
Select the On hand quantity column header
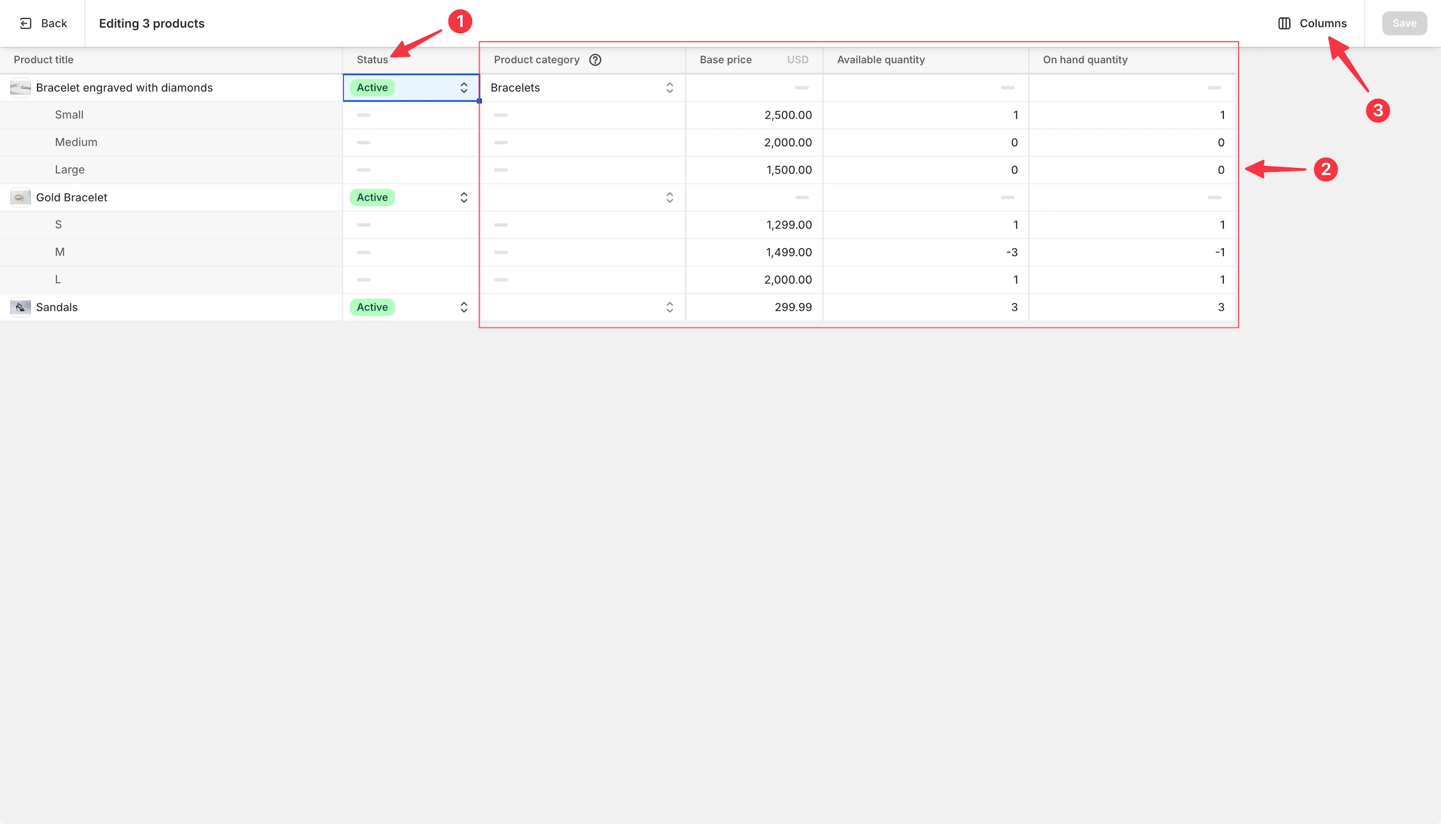pyautogui.click(x=1132, y=60)
